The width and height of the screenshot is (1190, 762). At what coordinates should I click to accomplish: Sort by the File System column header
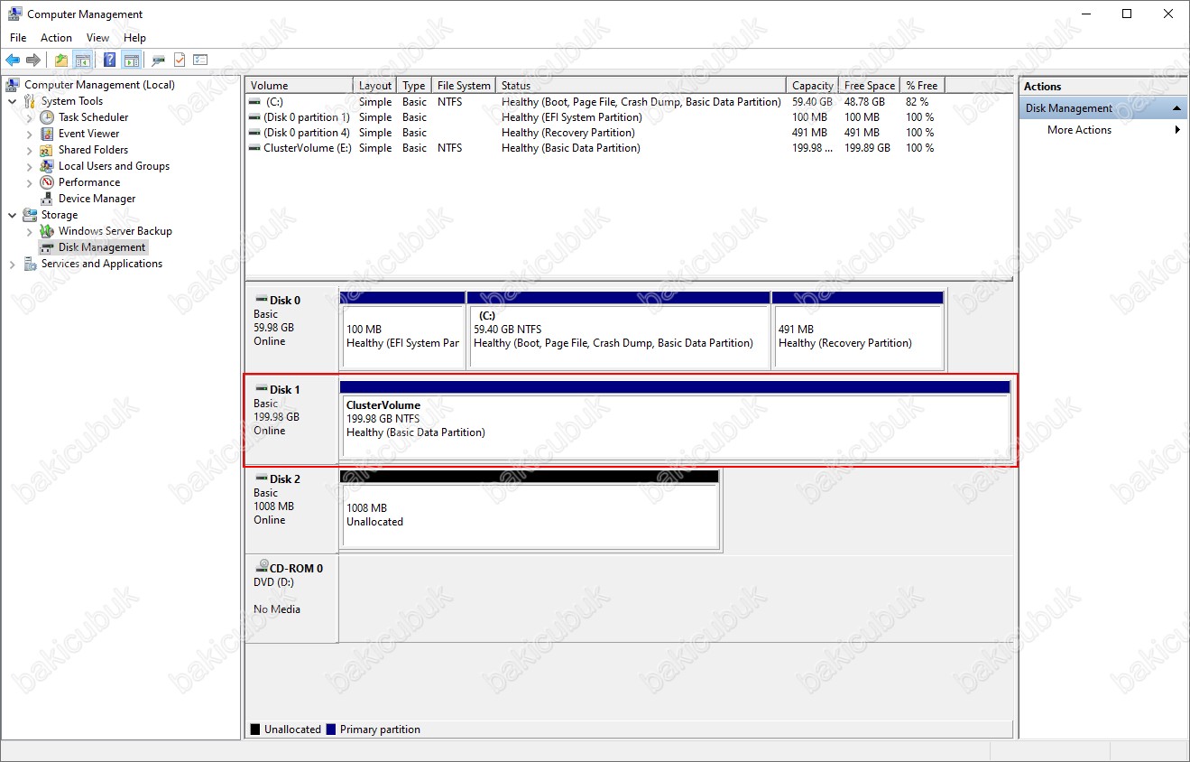pos(464,86)
